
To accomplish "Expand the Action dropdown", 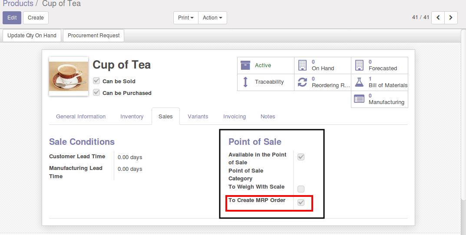I will point(212,18).
